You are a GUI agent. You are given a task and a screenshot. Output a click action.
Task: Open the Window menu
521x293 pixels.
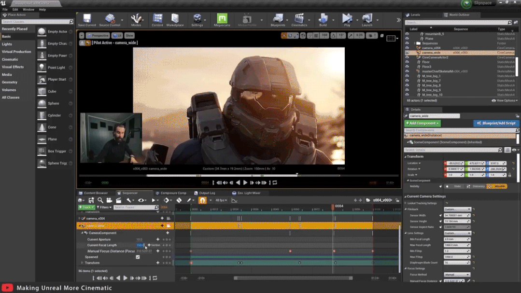pyautogui.click(x=28, y=9)
